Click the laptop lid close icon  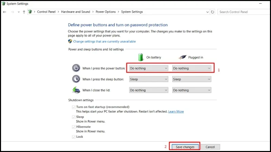tap(76, 90)
